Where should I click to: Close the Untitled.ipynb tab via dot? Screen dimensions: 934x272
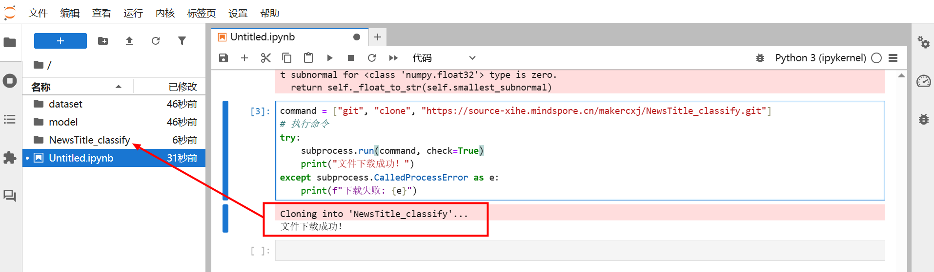[x=357, y=37]
